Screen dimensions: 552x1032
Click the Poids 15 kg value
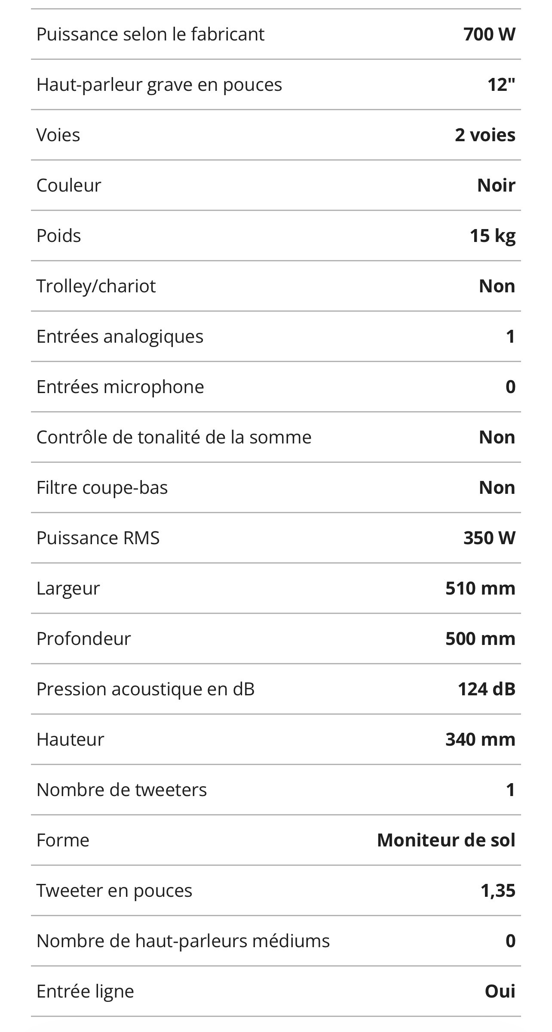(492, 236)
